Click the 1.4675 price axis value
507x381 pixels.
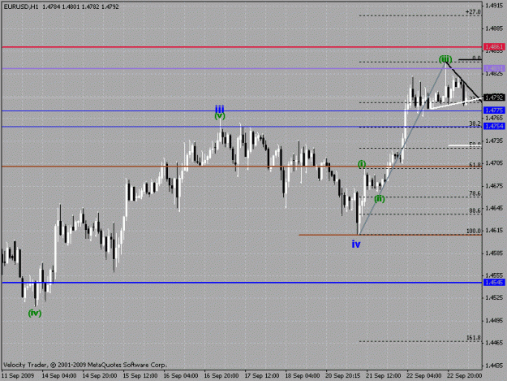[494, 186]
